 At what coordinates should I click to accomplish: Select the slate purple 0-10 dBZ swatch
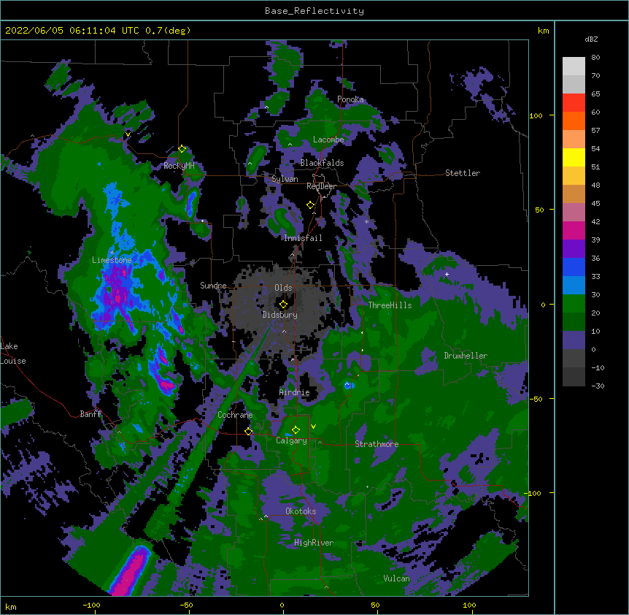pyautogui.click(x=574, y=340)
